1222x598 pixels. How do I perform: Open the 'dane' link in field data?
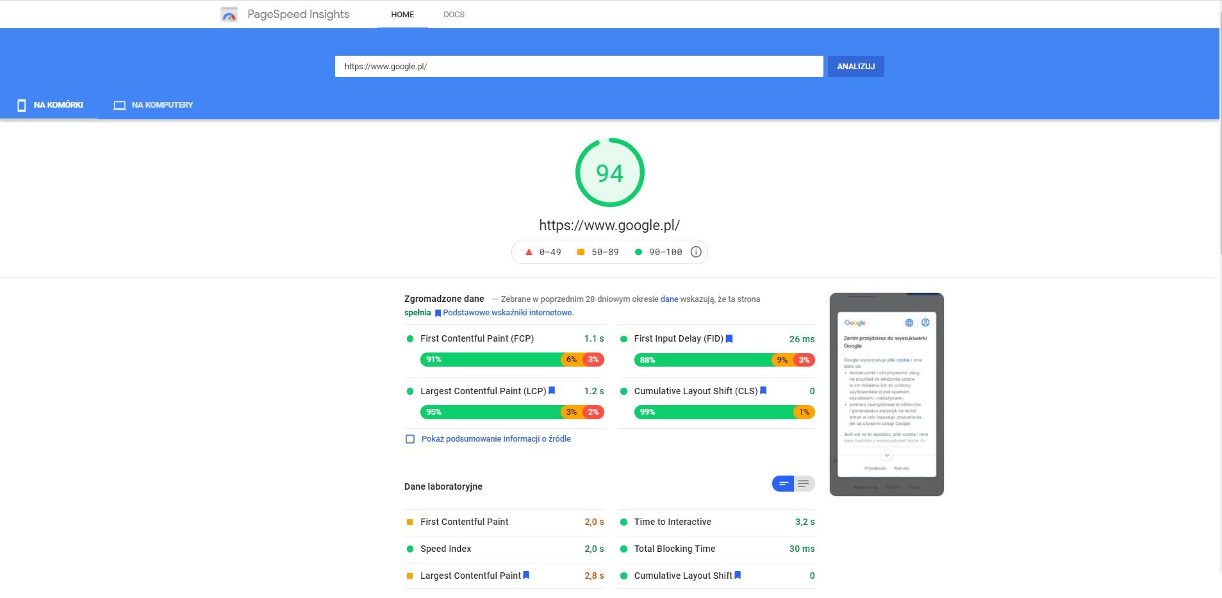pos(669,299)
